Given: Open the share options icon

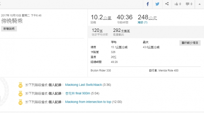Looking at the screenshot, I should 167,4.
